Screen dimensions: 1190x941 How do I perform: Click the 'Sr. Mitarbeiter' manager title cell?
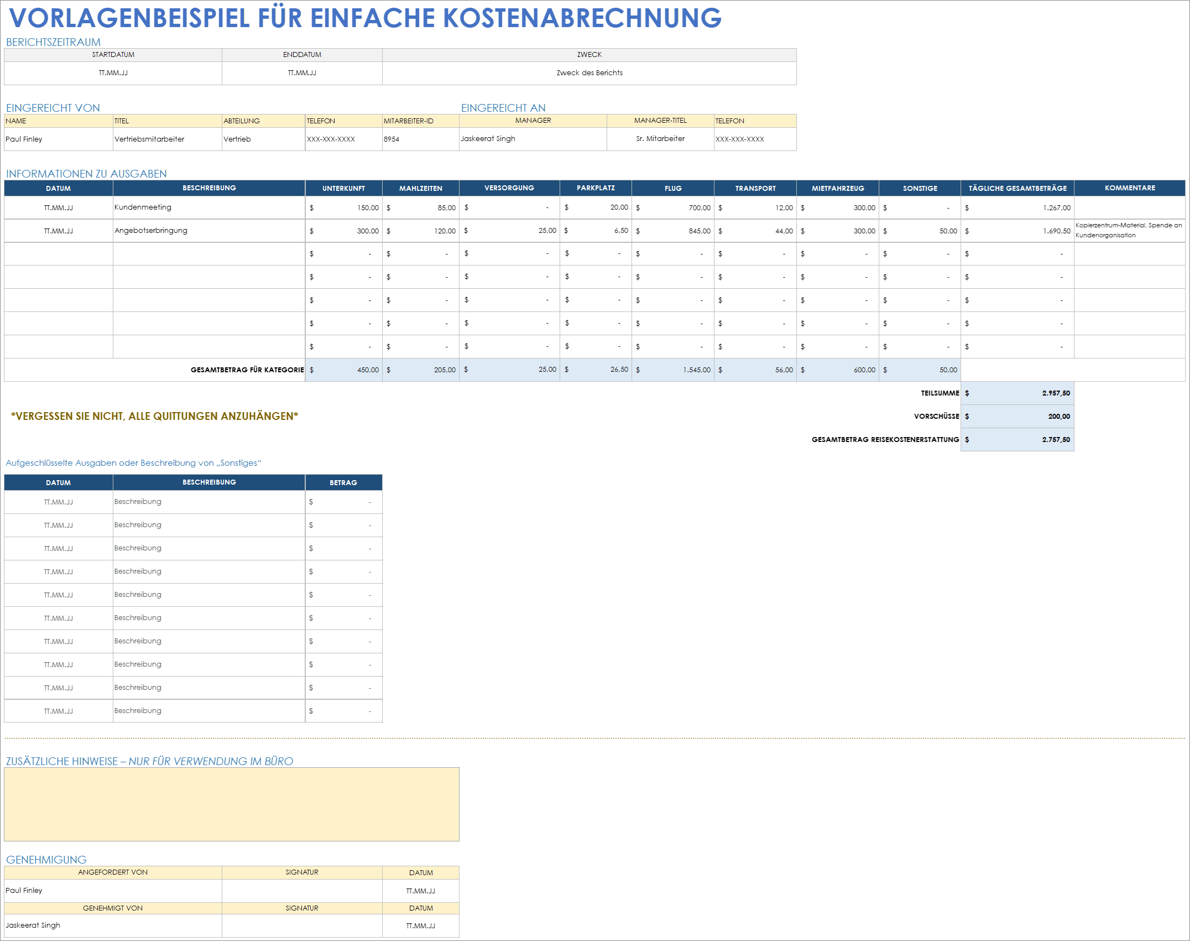pos(660,139)
